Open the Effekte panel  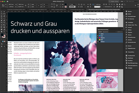coord(128,30)
